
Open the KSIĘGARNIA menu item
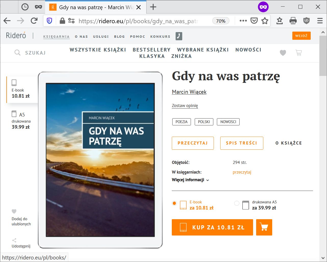(x=56, y=36)
